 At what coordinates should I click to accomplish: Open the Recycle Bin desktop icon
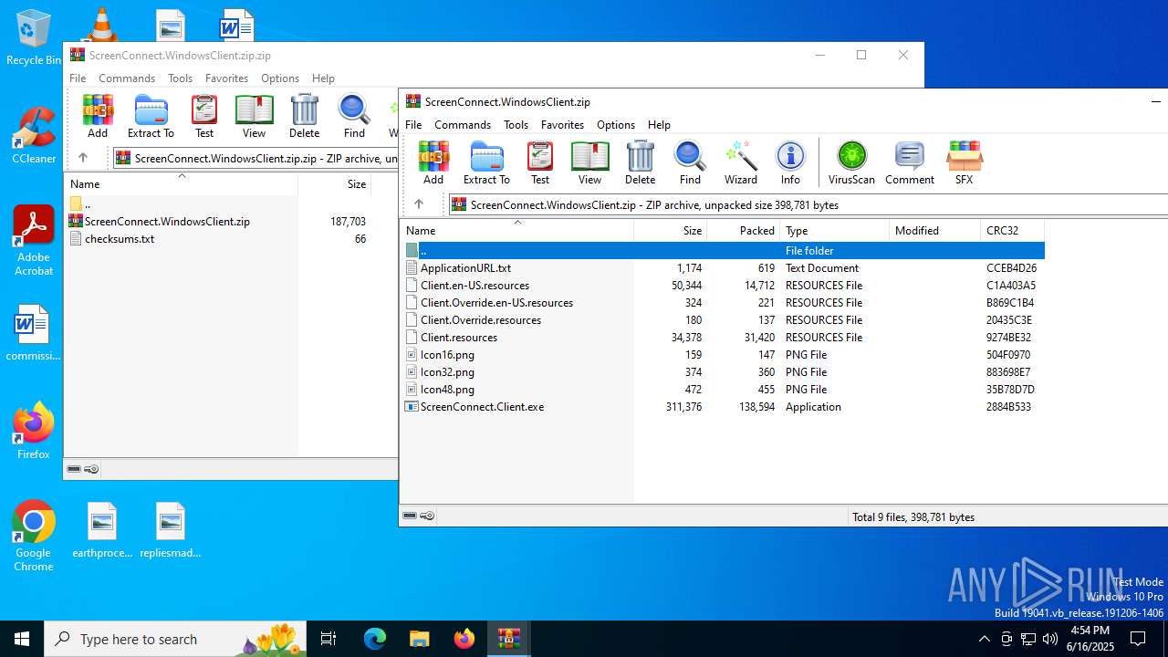point(34,38)
